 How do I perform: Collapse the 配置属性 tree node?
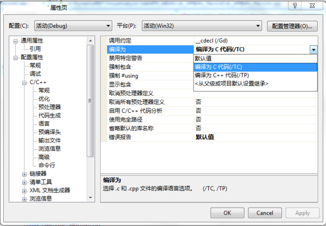pyautogui.click(x=16, y=58)
